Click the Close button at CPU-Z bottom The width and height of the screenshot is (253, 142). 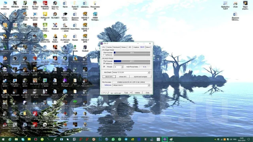[147, 93]
